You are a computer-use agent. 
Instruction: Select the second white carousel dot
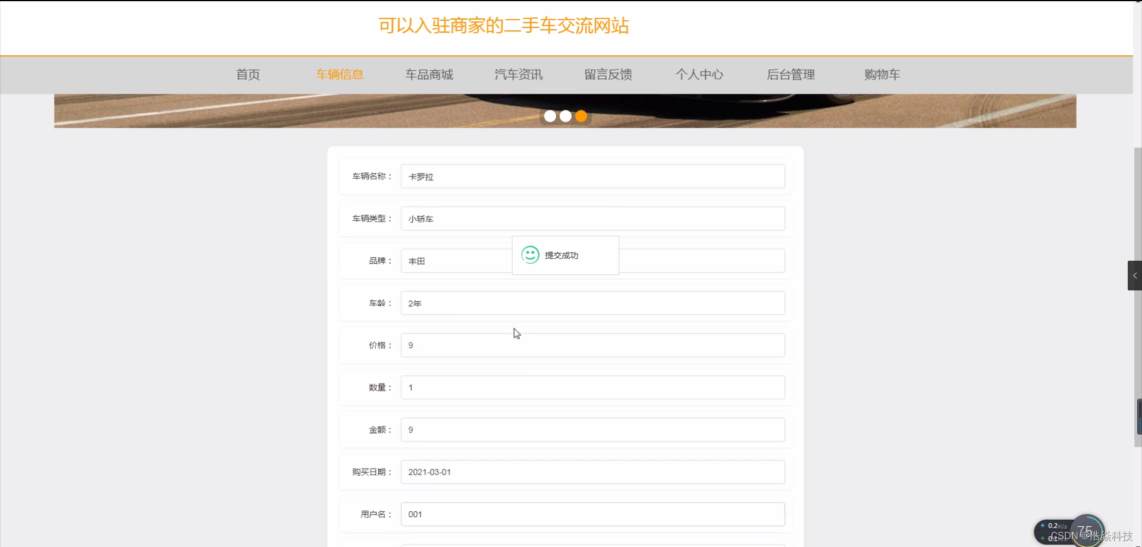565,116
